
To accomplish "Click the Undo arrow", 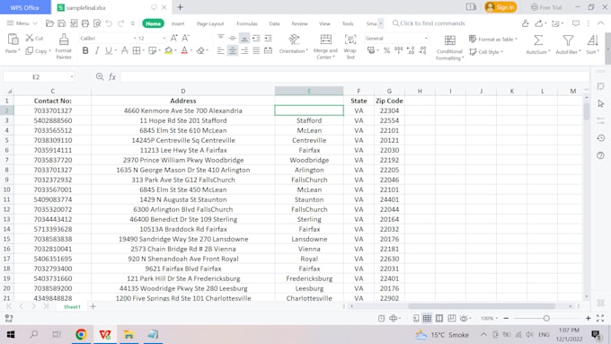I will pyautogui.click(x=109, y=23).
